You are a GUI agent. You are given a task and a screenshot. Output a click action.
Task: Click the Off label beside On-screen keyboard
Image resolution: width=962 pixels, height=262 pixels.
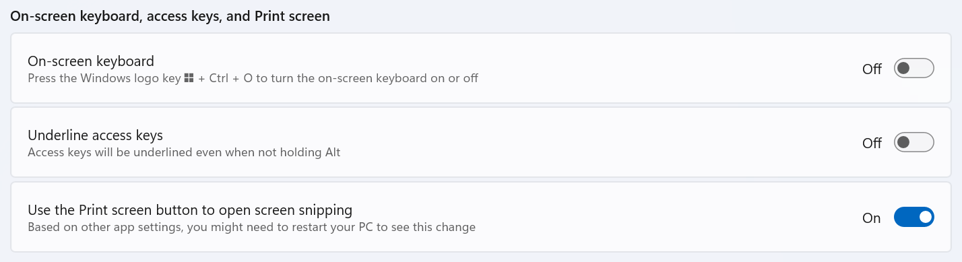(x=872, y=69)
